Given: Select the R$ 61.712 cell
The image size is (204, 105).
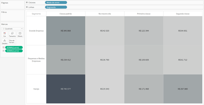Looking at the screenshot, I should click(x=183, y=60).
